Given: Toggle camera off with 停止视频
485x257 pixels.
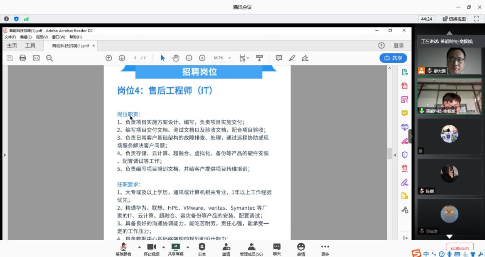Looking at the screenshot, I should pos(151,249).
